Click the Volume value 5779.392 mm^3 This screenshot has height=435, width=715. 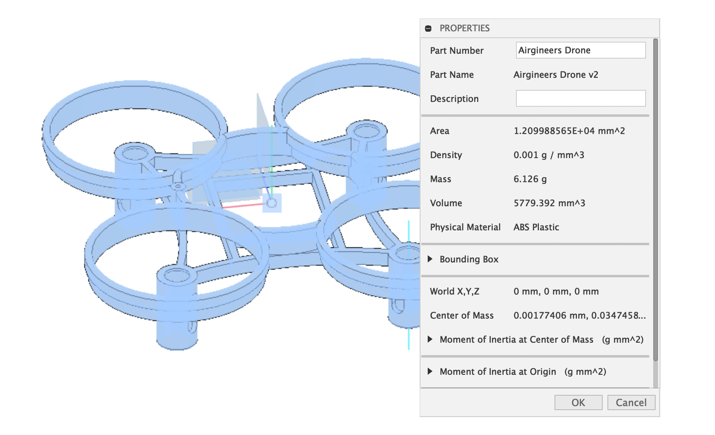550,203
